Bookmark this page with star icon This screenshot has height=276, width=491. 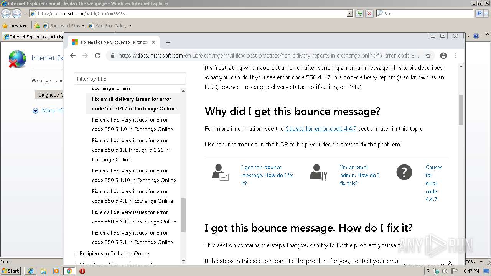[428, 56]
